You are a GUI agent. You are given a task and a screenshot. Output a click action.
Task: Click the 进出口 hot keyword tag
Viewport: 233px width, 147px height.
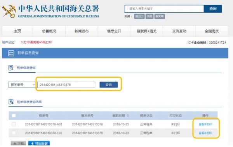(x=139, y=16)
